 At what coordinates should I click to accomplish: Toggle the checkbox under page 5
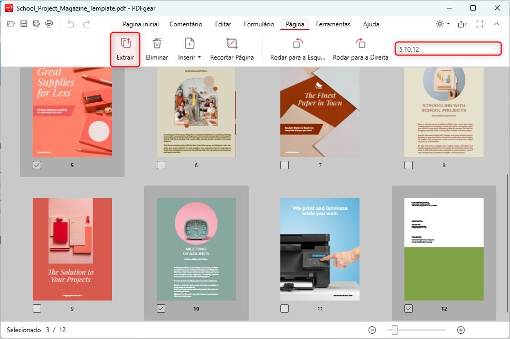[36, 165]
